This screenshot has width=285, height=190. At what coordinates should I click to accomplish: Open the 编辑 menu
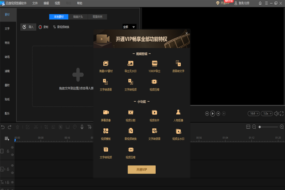click(x=46, y=3)
